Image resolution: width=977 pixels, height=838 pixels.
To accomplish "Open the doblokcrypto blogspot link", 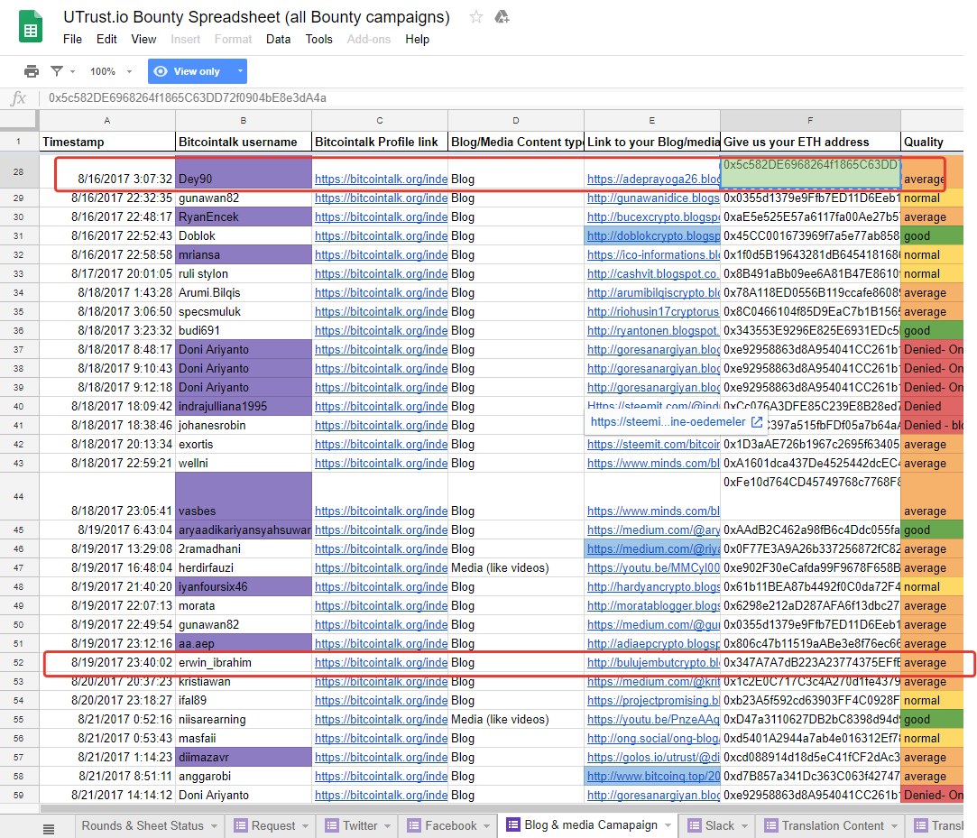I will [653, 236].
